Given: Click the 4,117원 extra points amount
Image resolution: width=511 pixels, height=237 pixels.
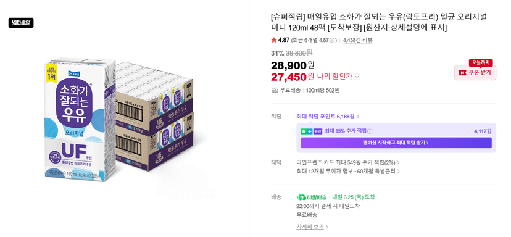Looking at the screenshot, I should click(483, 131).
